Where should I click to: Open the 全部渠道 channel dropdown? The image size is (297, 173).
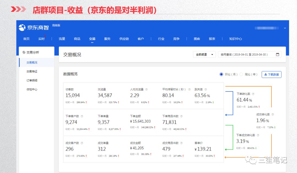click(x=204, y=55)
